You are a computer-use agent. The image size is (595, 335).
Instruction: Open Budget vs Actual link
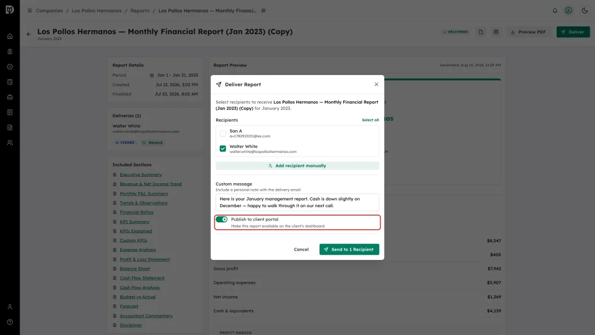click(x=138, y=297)
